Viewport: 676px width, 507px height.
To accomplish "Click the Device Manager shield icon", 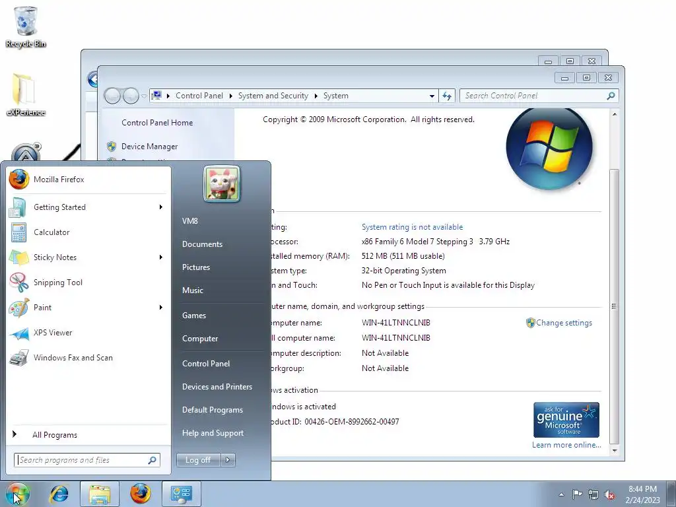I will pyautogui.click(x=112, y=147).
